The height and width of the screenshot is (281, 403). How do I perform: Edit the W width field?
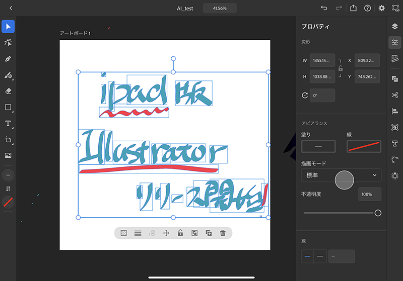[x=322, y=60]
